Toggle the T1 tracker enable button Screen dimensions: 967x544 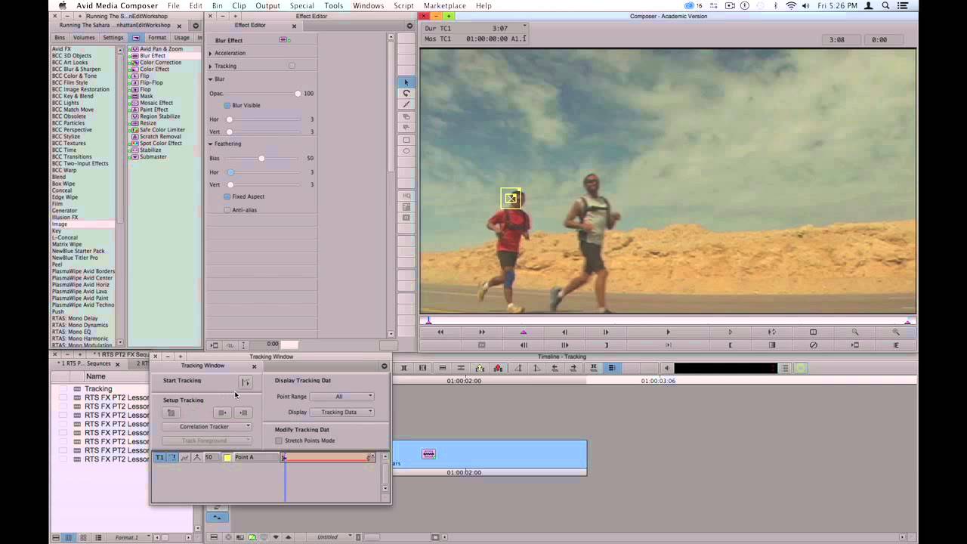tap(159, 457)
